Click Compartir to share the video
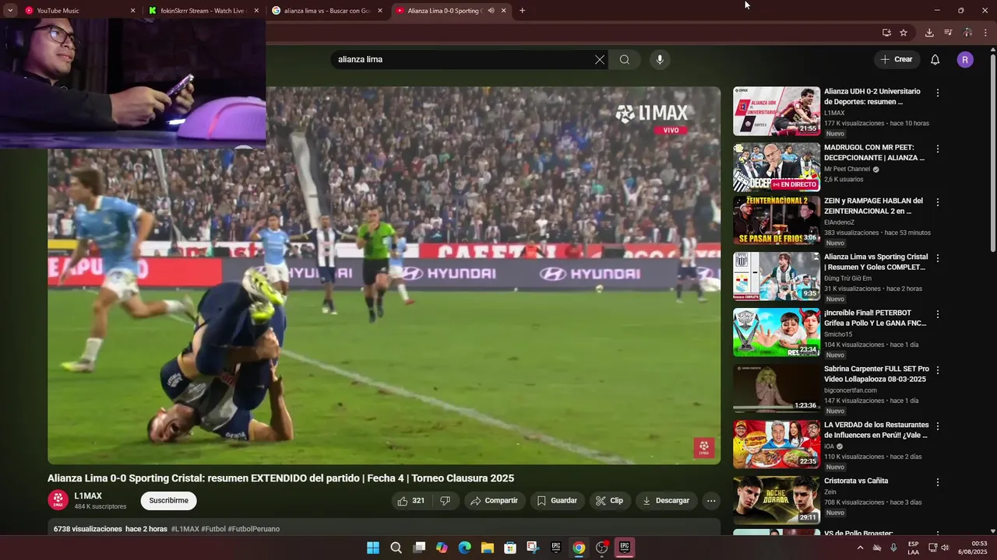This screenshot has height=560, width=997. click(x=495, y=501)
